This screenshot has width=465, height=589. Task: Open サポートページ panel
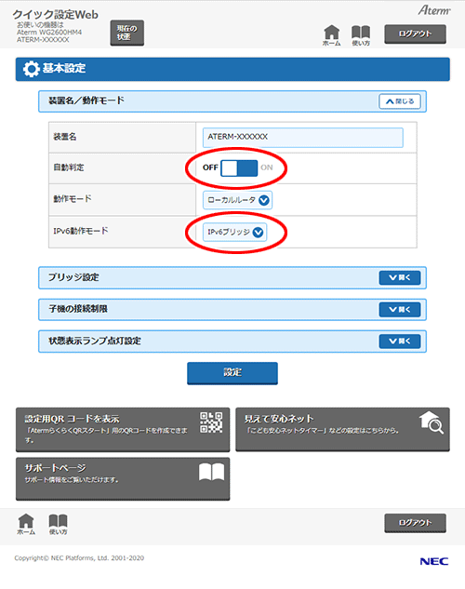[123, 478]
